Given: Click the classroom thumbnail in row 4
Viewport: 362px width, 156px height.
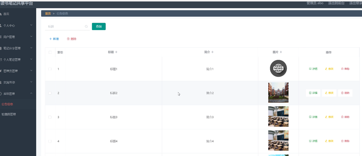Looking at the screenshot, I should [x=278, y=141].
